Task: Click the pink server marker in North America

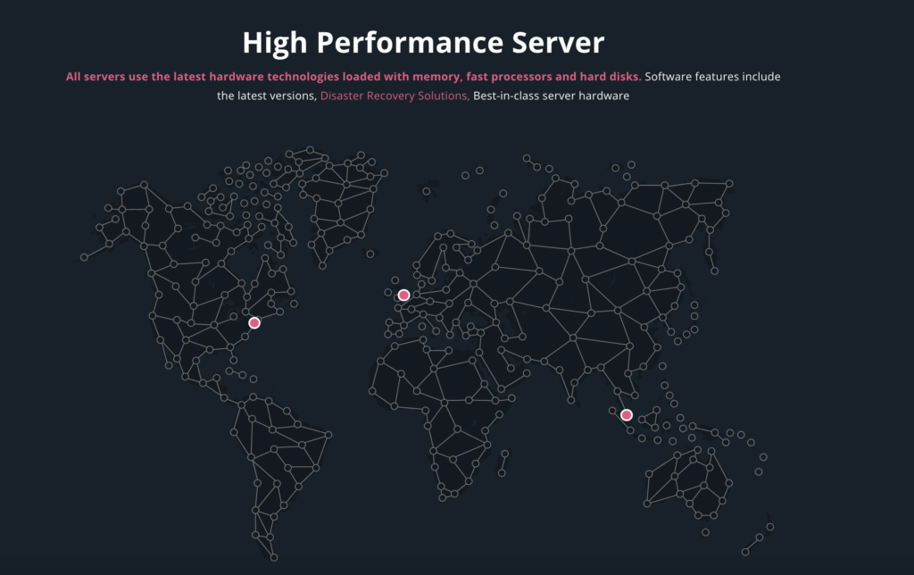Action: pyautogui.click(x=254, y=322)
